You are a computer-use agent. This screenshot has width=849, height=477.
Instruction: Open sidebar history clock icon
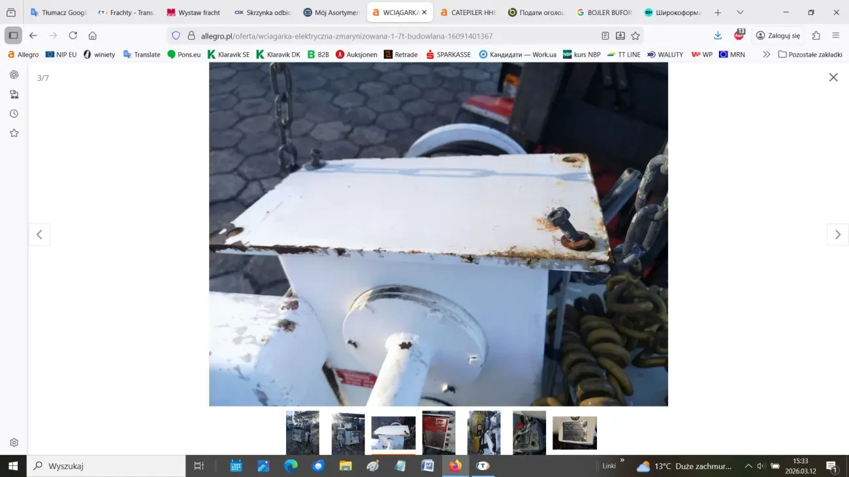coord(14,114)
